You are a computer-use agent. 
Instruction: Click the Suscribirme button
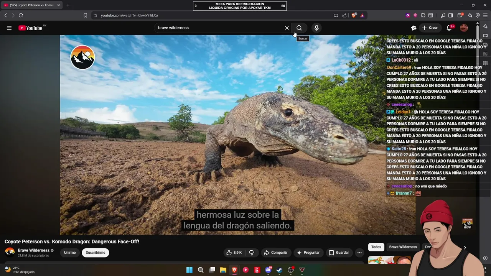click(x=96, y=253)
